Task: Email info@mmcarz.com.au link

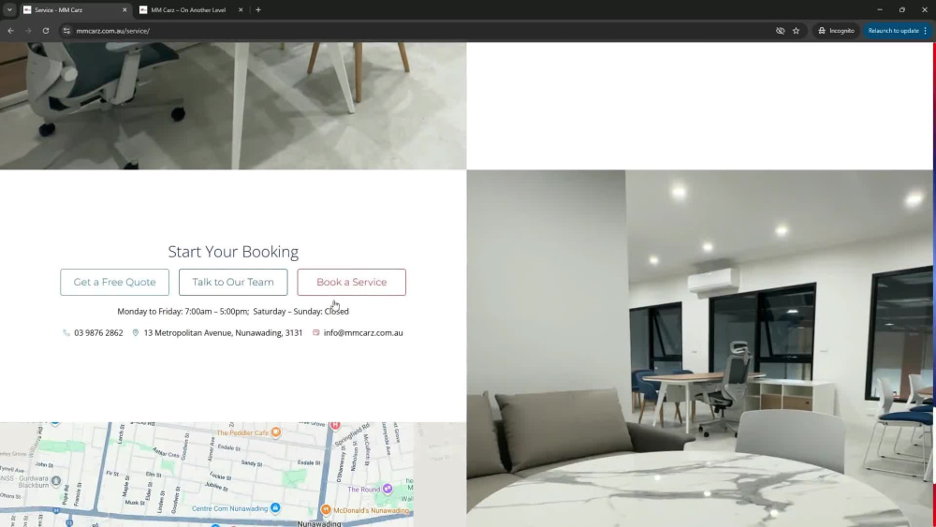Action: coord(363,333)
